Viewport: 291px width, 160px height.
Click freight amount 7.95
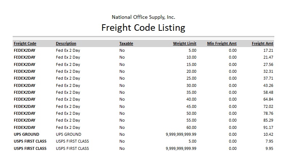coord(269,141)
